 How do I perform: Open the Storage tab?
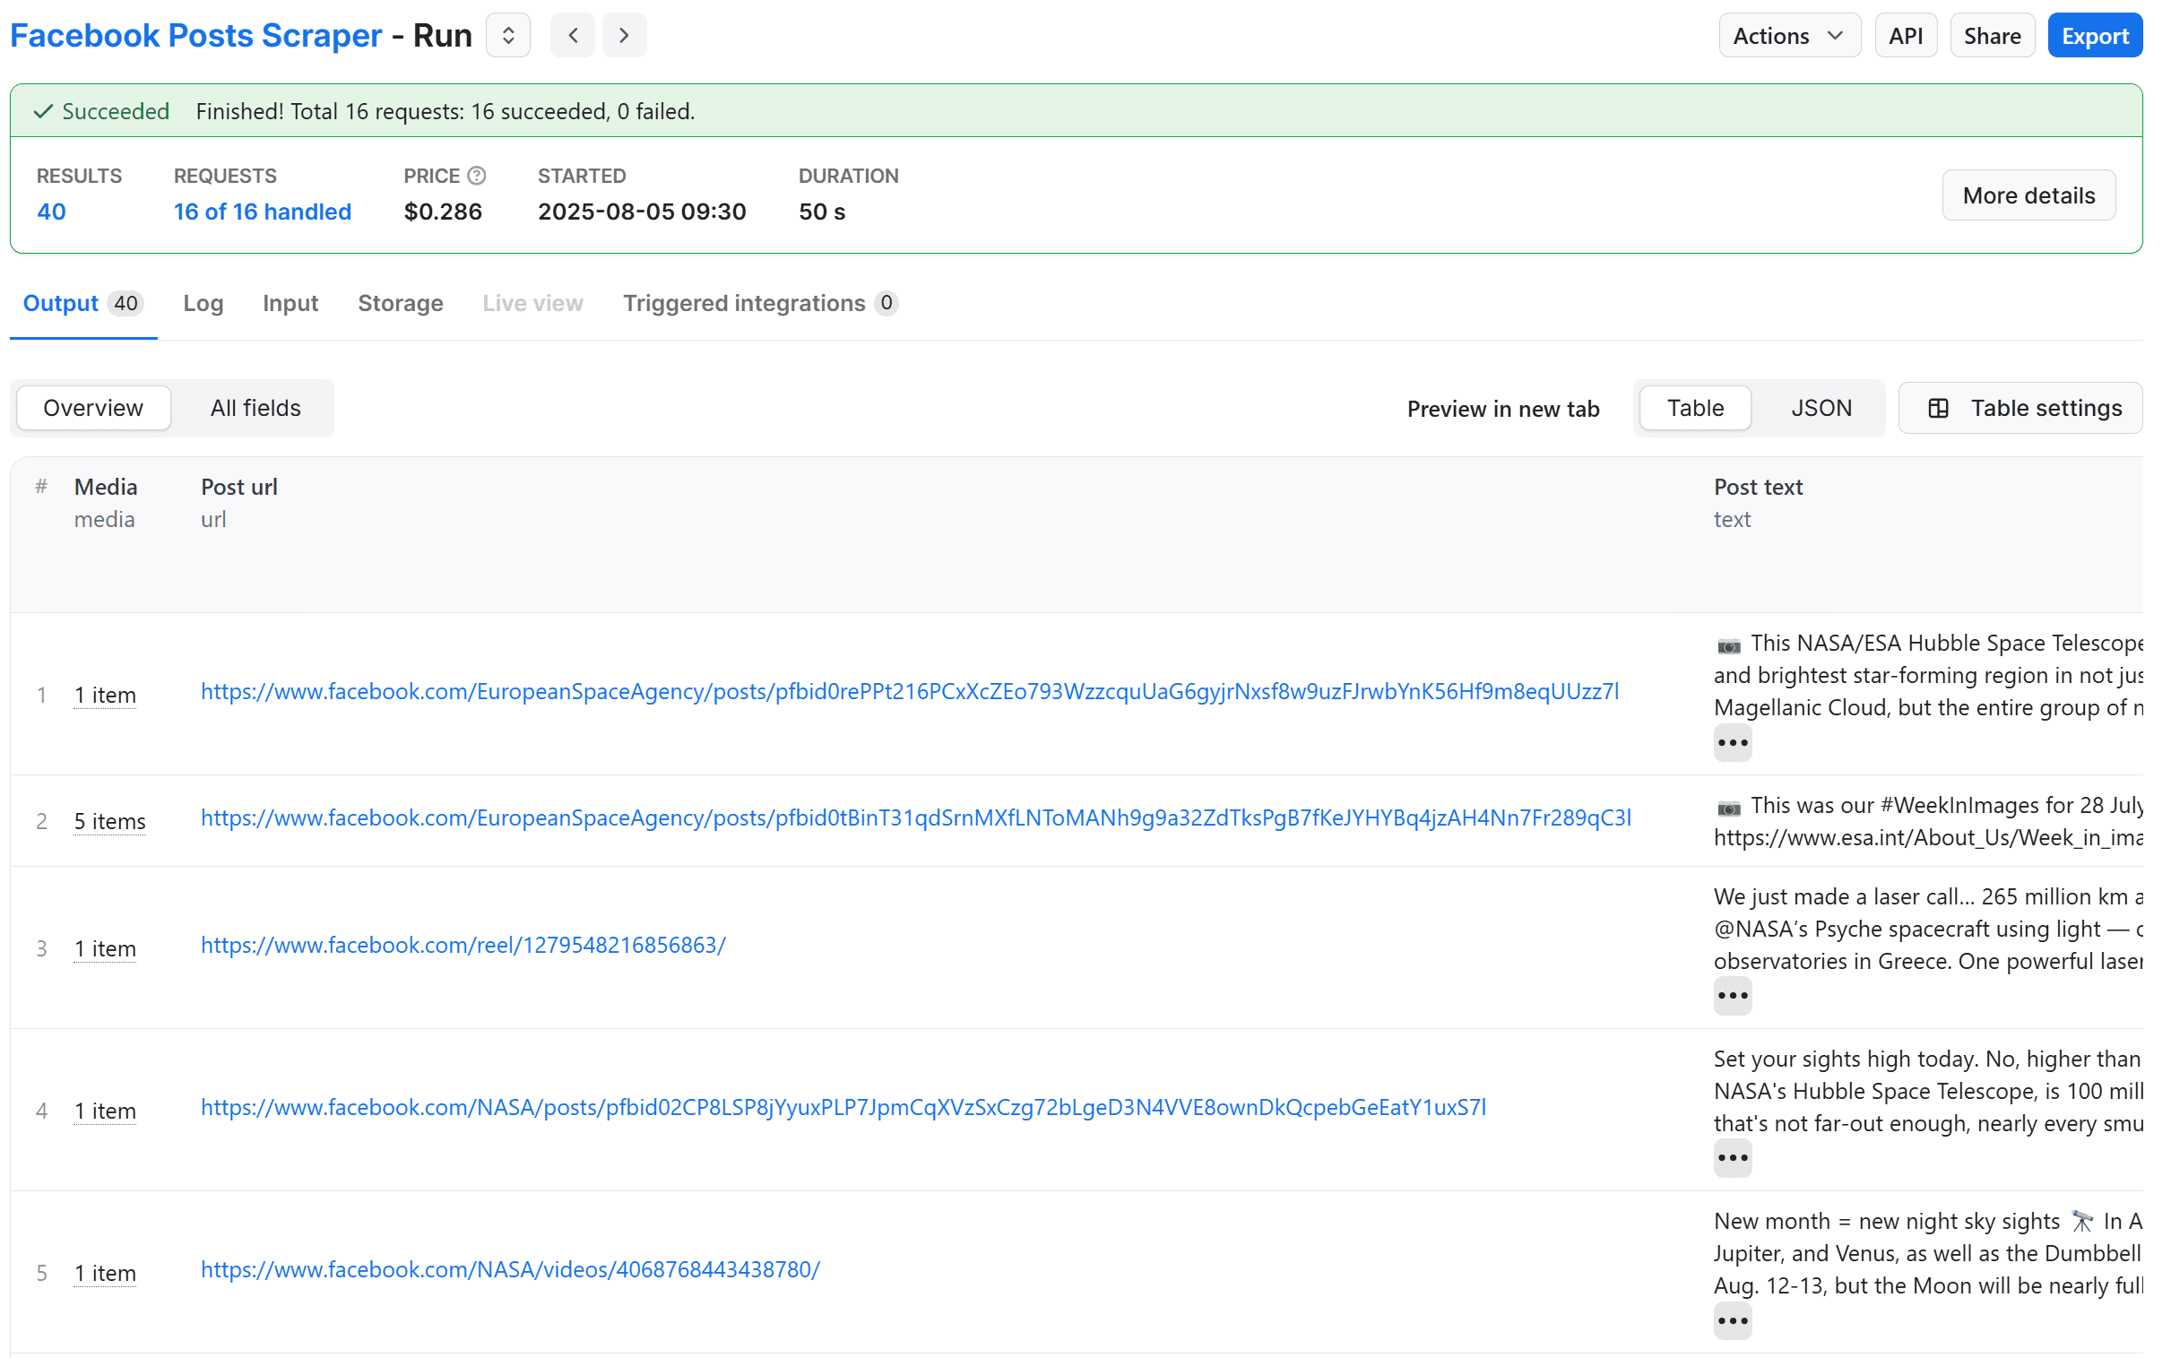[x=400, y=304]
